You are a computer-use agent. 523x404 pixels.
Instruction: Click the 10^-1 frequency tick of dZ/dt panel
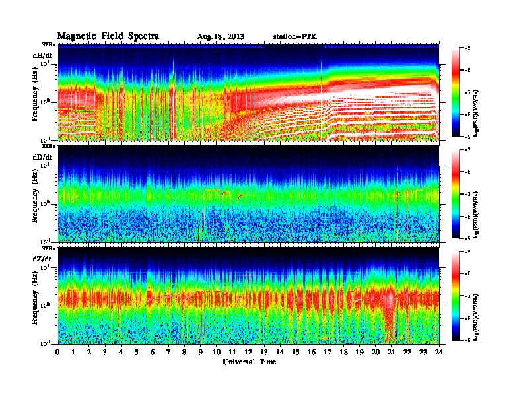pyautogui.click(x=45, y=343)
